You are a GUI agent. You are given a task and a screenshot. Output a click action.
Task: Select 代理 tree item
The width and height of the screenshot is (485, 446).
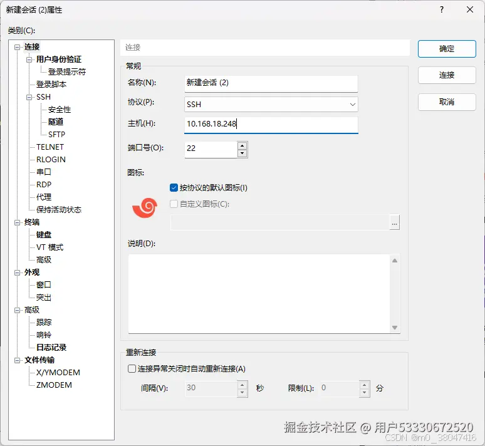pyautogui.click(x=44, y=197)
